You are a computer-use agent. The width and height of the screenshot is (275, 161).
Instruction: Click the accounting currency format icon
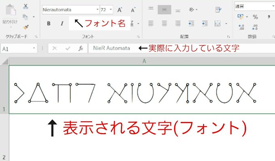241,17
